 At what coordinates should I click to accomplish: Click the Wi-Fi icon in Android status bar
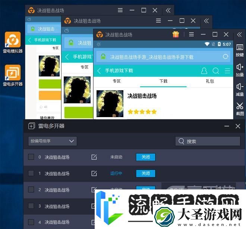(x=207, y=44)
